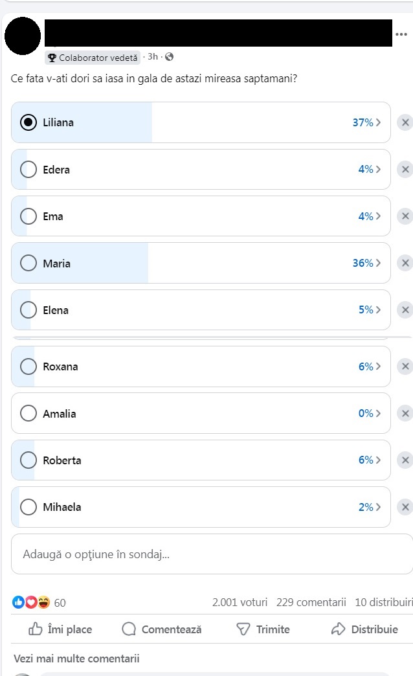This screenshot has width=413, height=676.
Task: Expand voters list for Liliana 37%
Action: tap(378, 122)
